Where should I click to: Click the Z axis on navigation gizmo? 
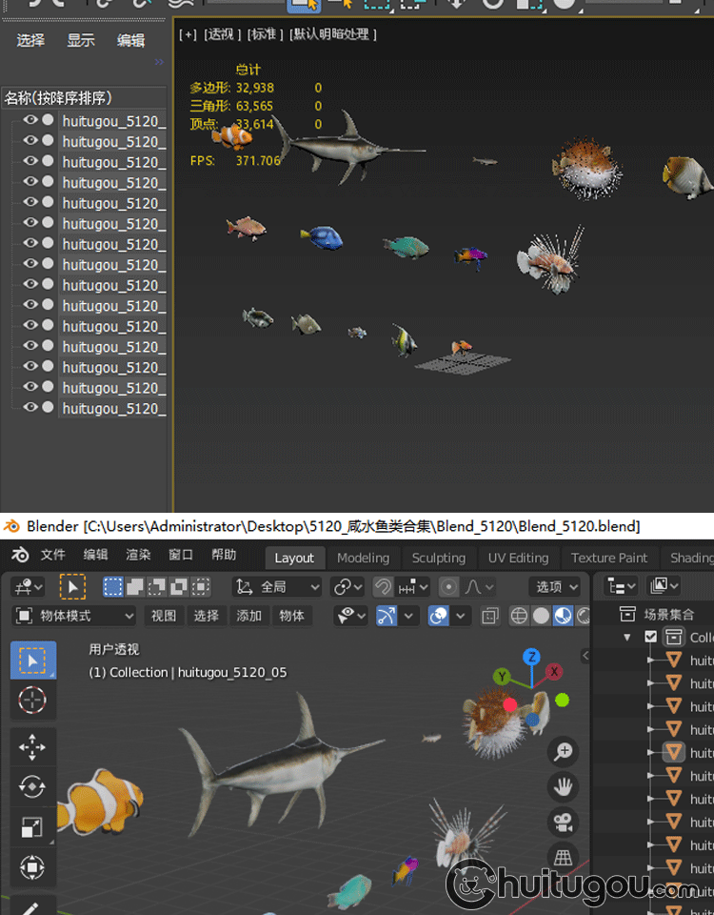(531, 657)
